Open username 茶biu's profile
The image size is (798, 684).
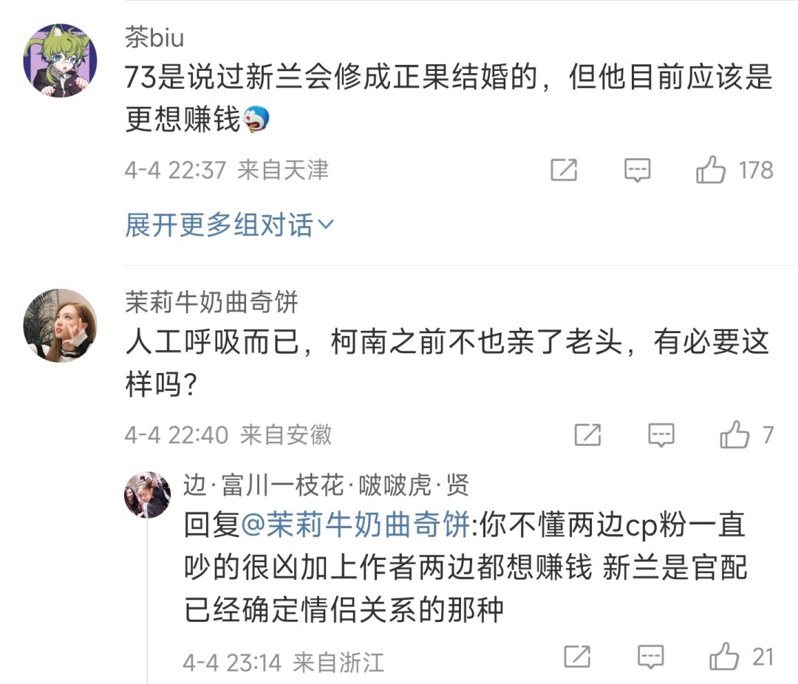click(x=154, y=37)
